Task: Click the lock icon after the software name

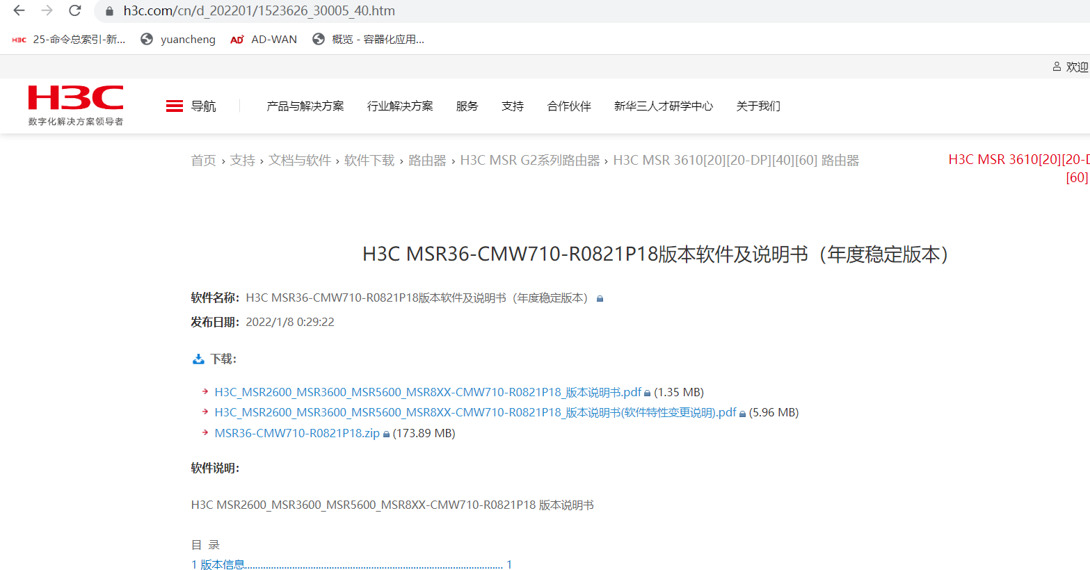Action: [x=600, y=299]
